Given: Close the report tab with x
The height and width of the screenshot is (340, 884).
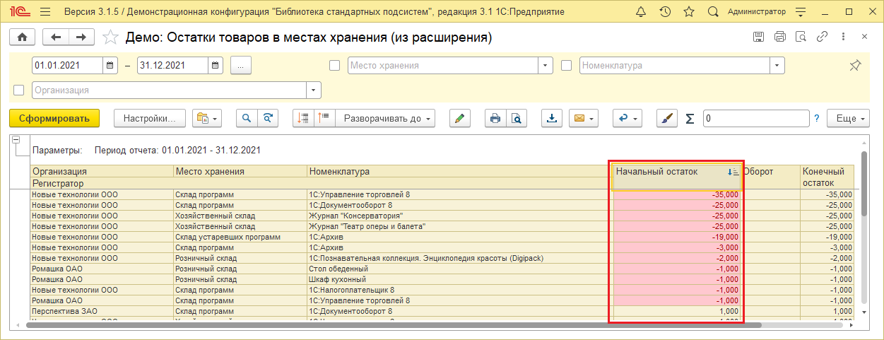Looking at the screenshot, I should tap(864, 37).
